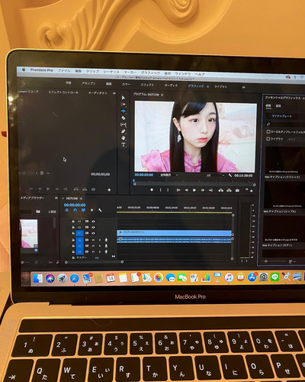
Task: Select the Type tool
Action: point(124,144)
